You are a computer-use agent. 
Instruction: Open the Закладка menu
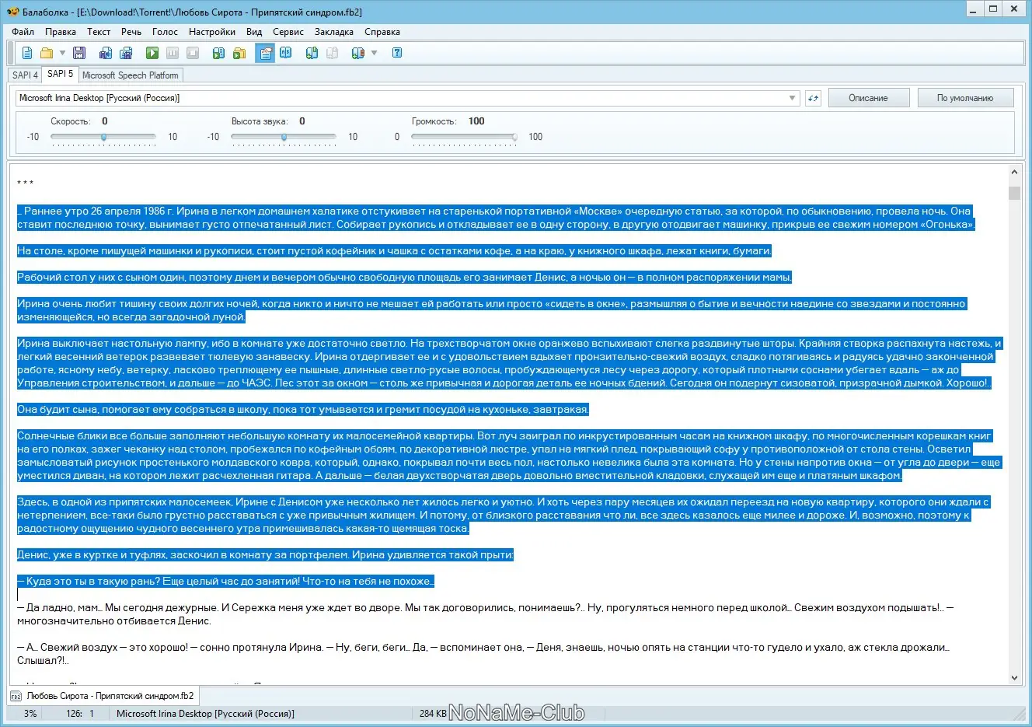click(334, 32)
